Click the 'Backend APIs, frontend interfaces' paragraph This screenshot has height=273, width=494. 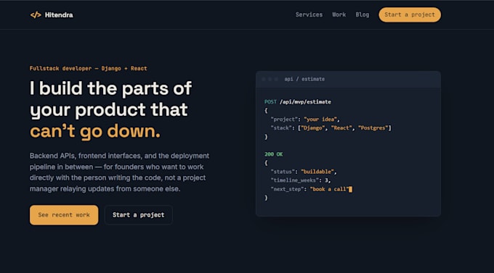pyautogui.click(x=119, y=172)
